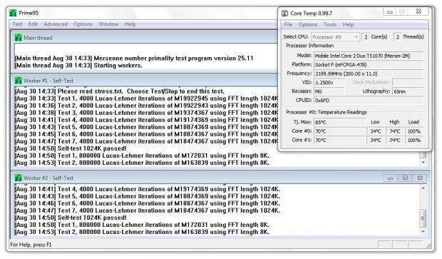The width and height of the screenshot is (442, 259).
Task: Open the Prime95 Window menu
Action: [x=108, y=24]
